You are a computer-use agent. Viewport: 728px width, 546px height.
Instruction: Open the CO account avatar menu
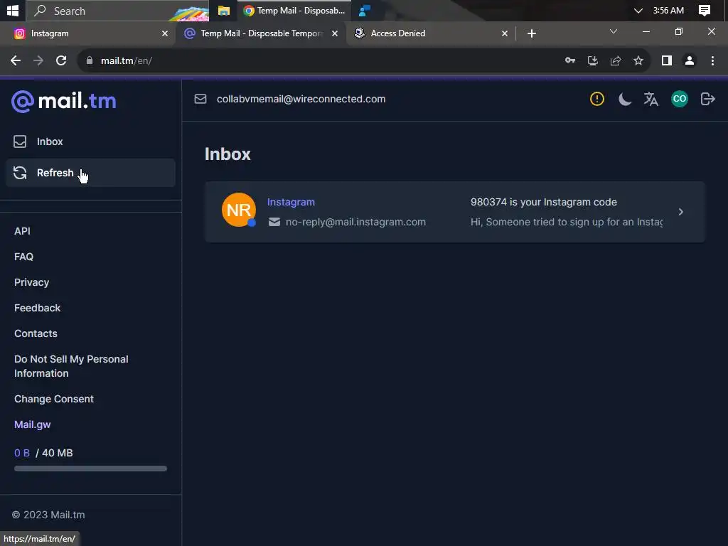(x=679, y=99)
